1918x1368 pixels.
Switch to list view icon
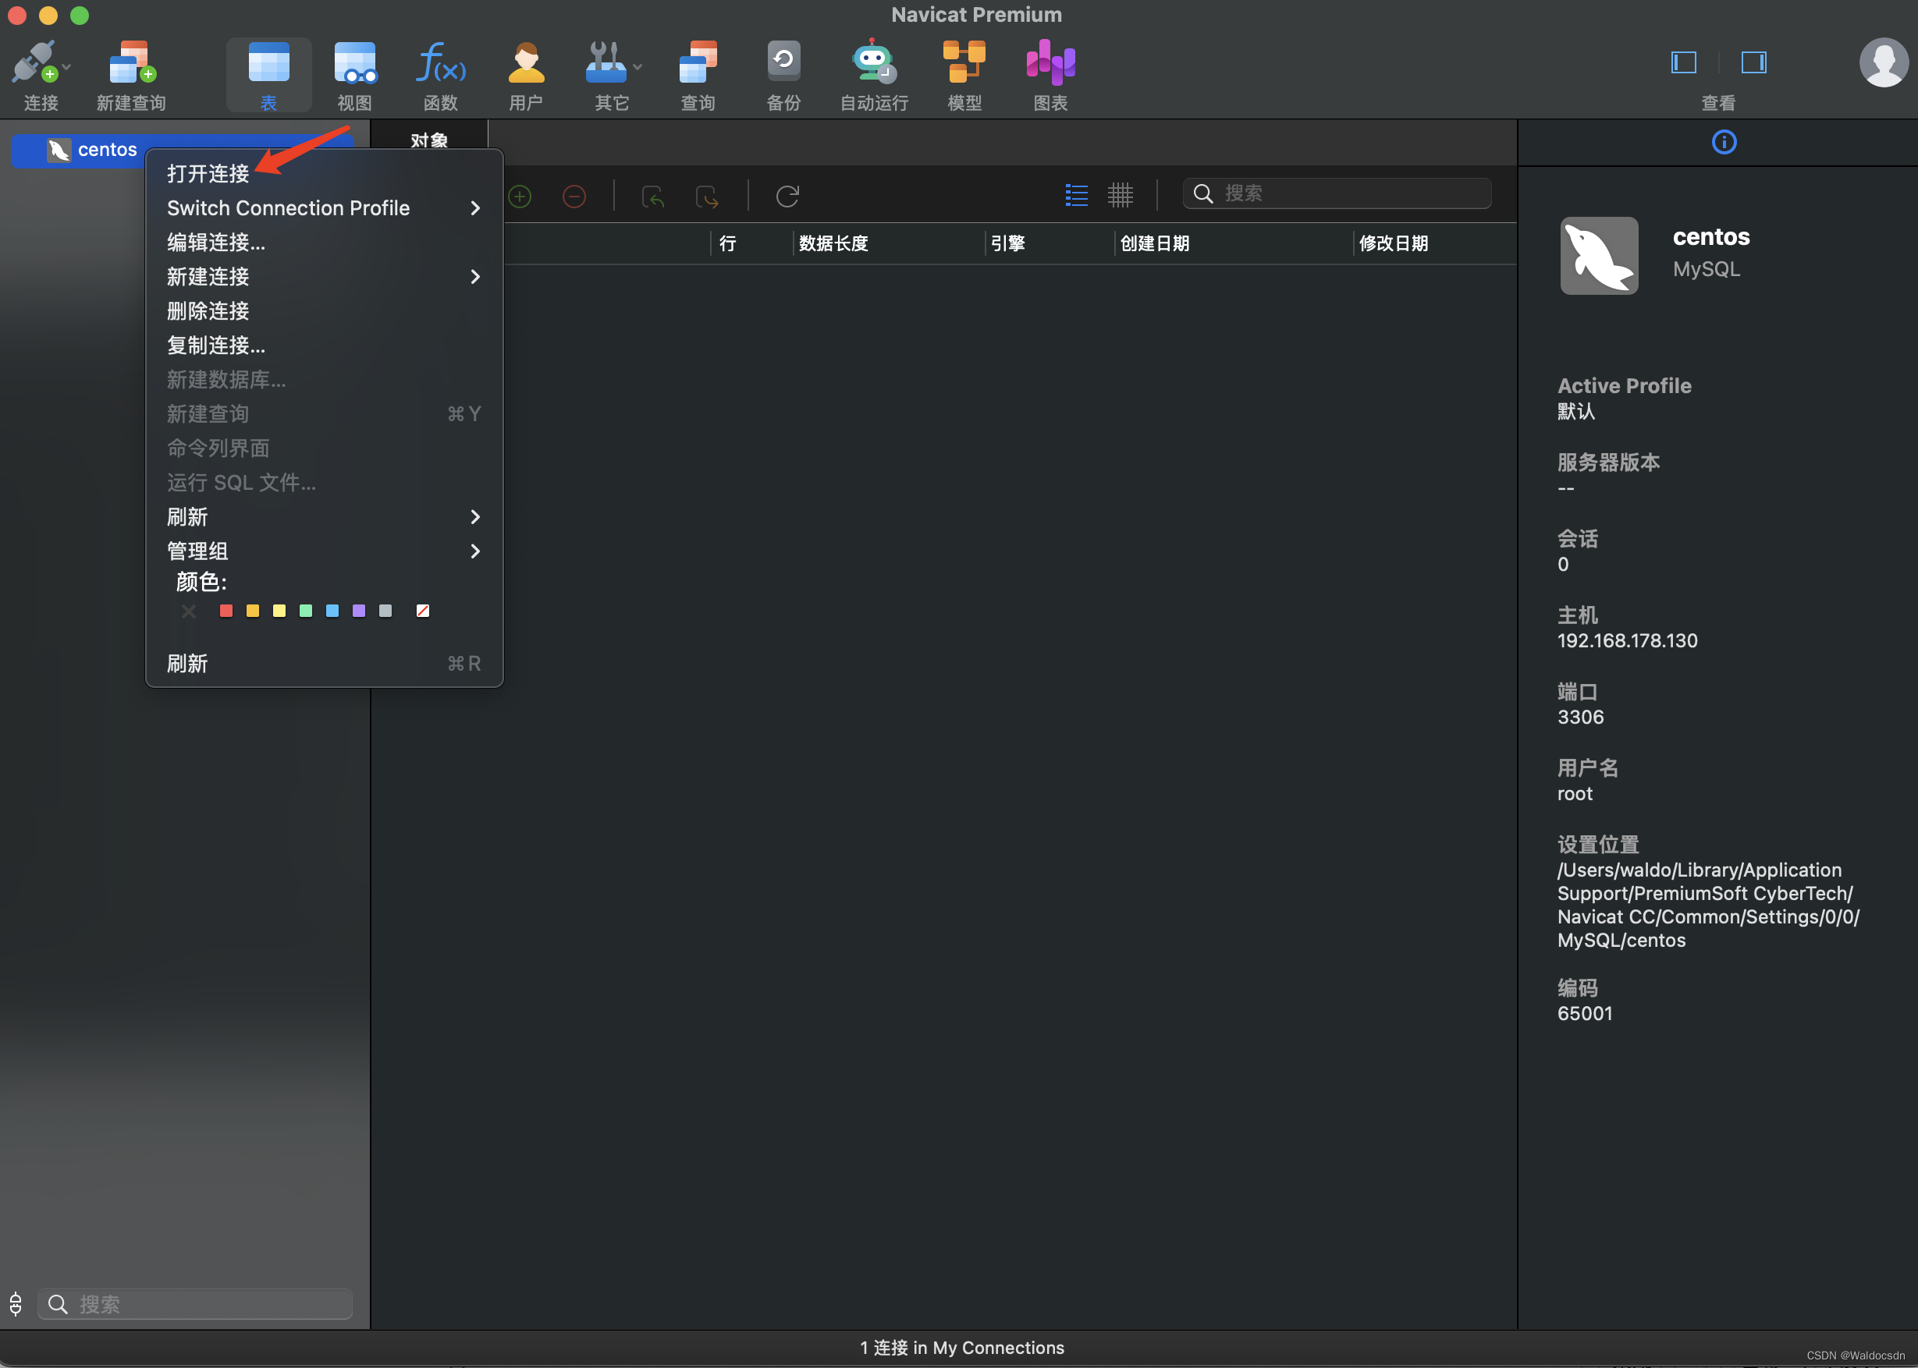click(x=1076, y=196)
